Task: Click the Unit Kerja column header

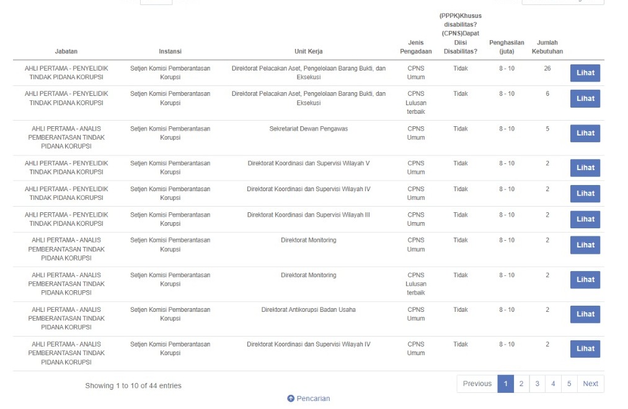Action: [x=308, y=51]
